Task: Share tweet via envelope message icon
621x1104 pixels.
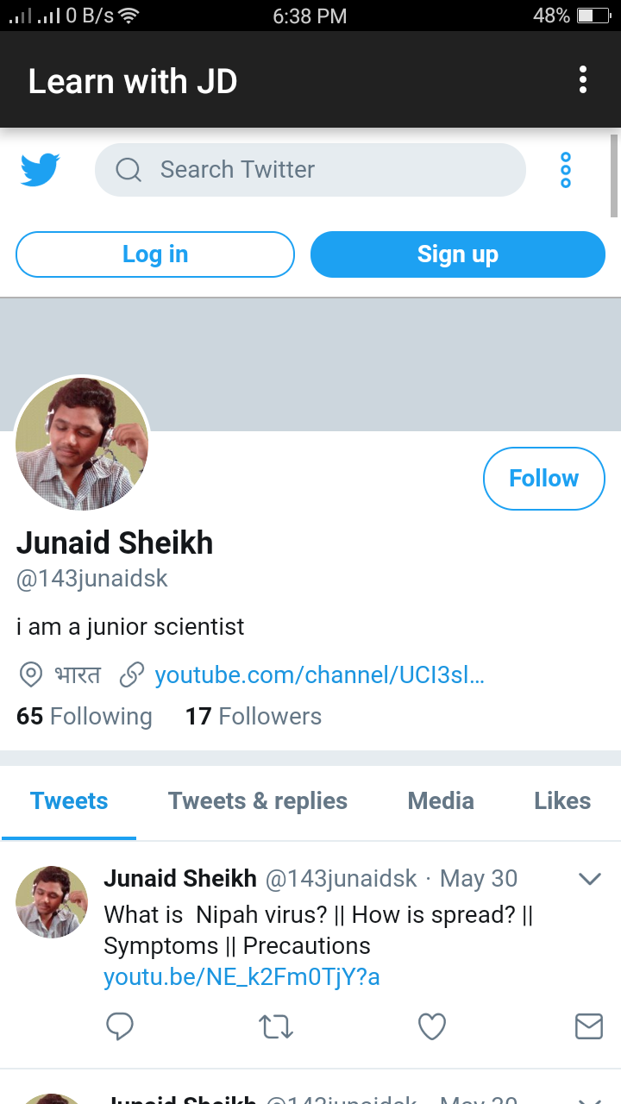Action: (x=588, y=1026)
